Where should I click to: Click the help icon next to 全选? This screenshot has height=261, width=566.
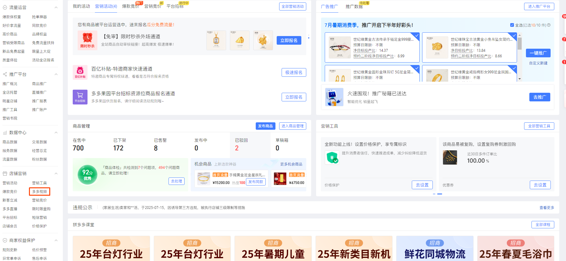click(549, 25)
